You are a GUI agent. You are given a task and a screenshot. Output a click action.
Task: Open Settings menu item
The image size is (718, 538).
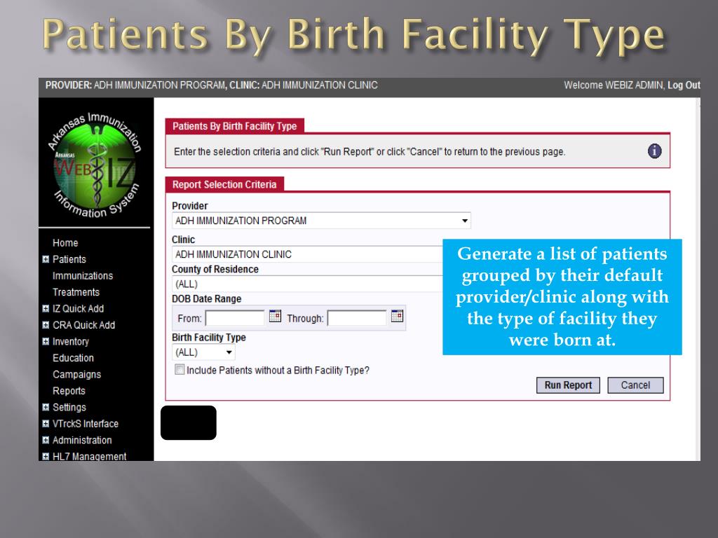point(69,407)
